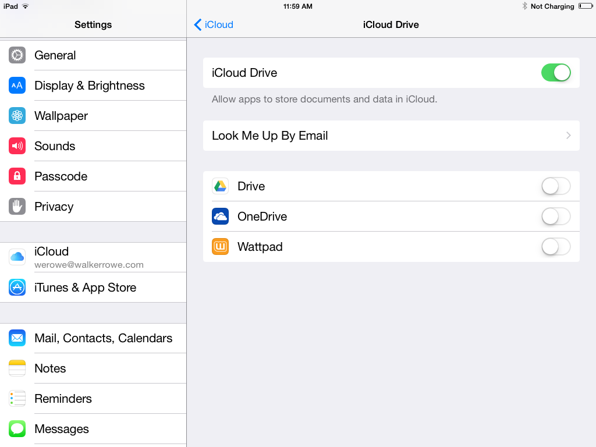Tap the Wattpad row label

click(260, 247)
